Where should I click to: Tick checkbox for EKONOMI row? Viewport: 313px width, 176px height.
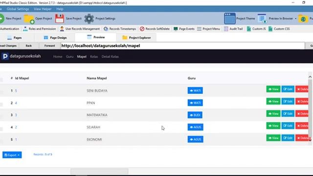tap(1, 141)
